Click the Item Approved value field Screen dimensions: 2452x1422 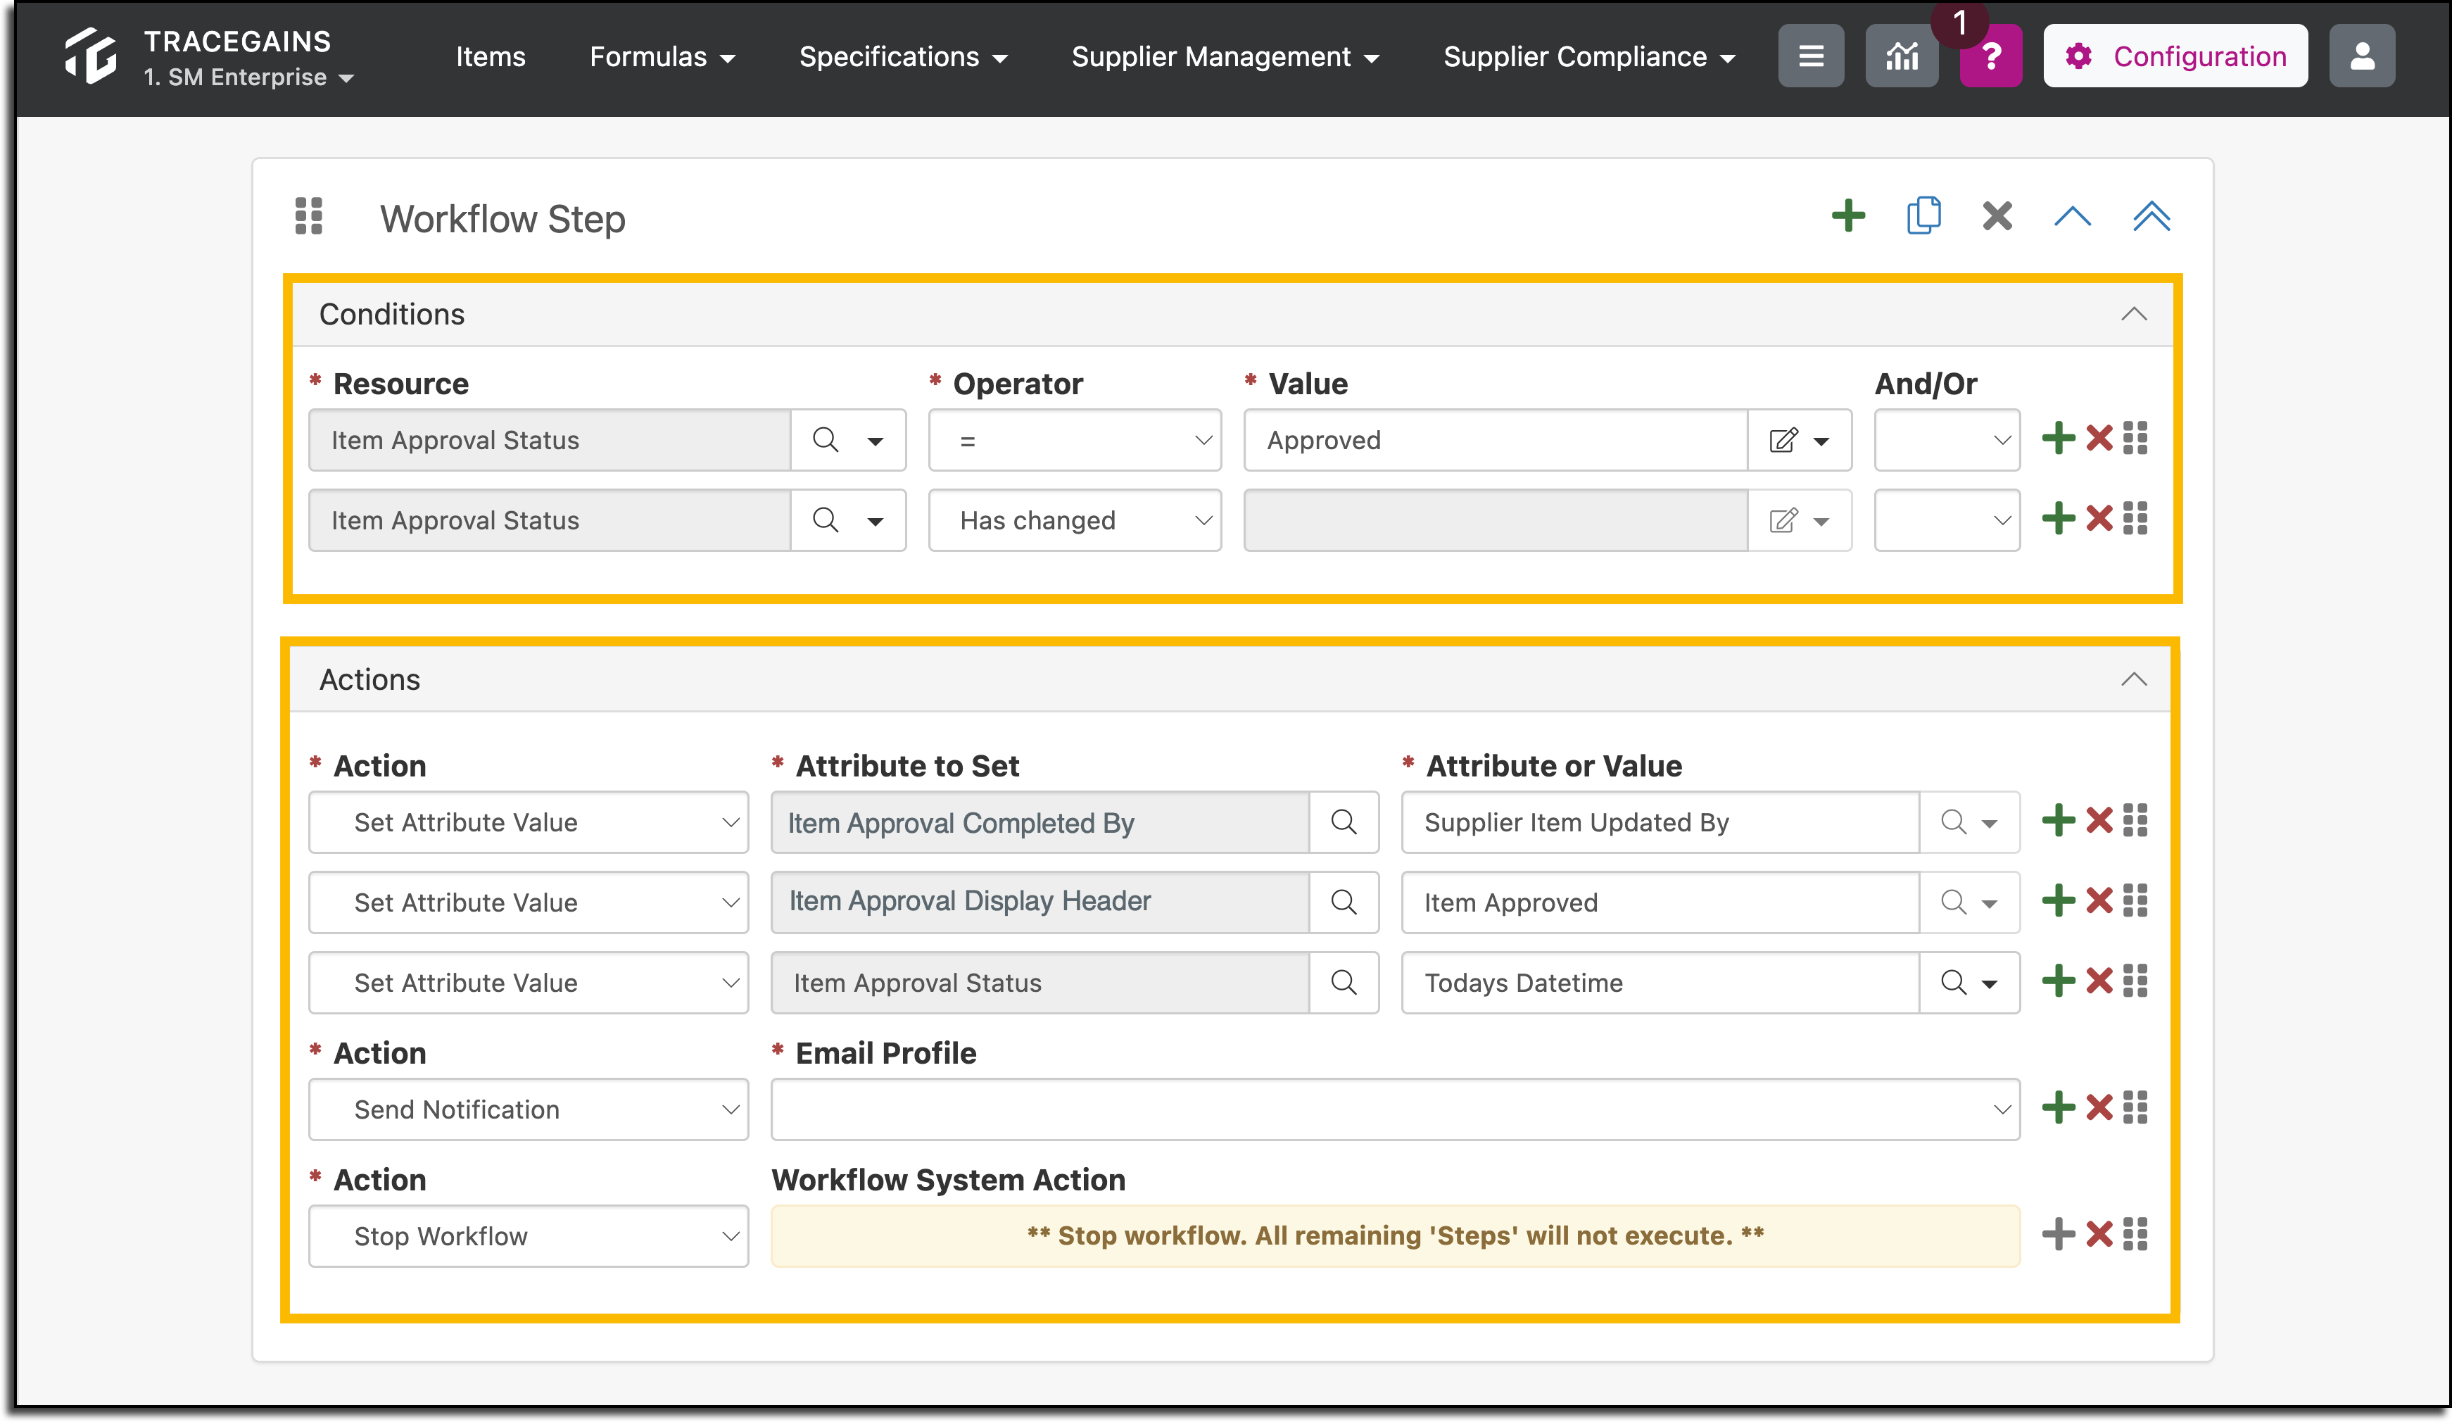tap(1660, 902)
